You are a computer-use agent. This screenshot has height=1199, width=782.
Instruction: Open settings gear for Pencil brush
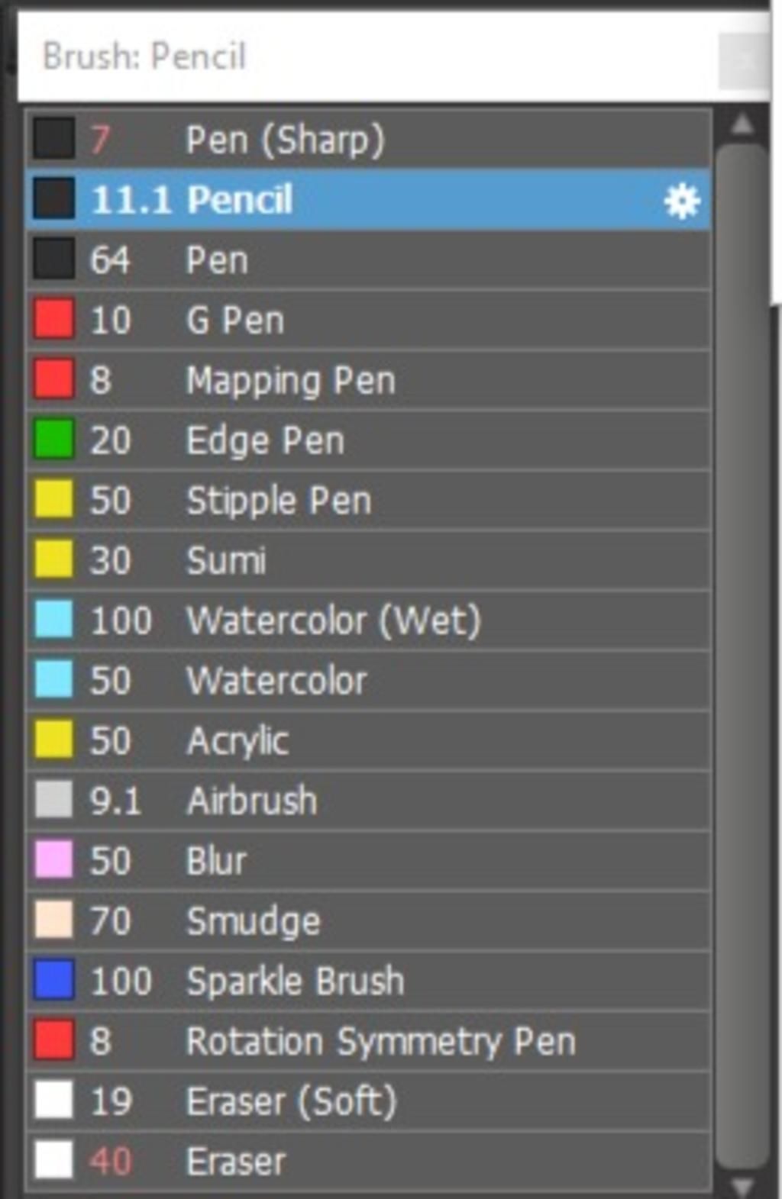click(x=681, y=201)
